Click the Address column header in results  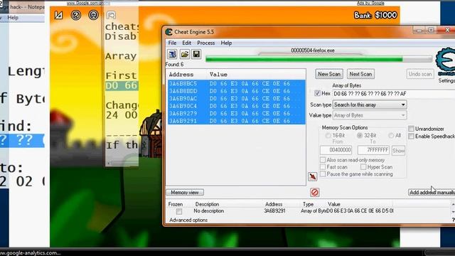[181, 75]
